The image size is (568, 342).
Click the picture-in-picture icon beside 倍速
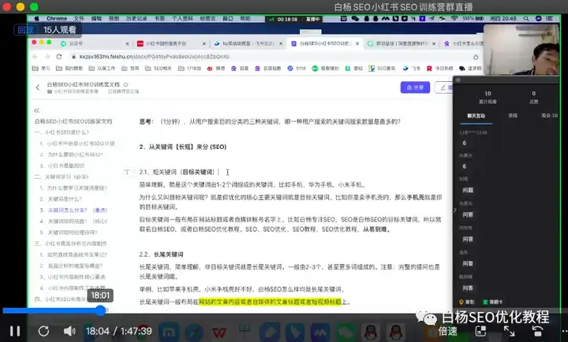tap(480, 331)
